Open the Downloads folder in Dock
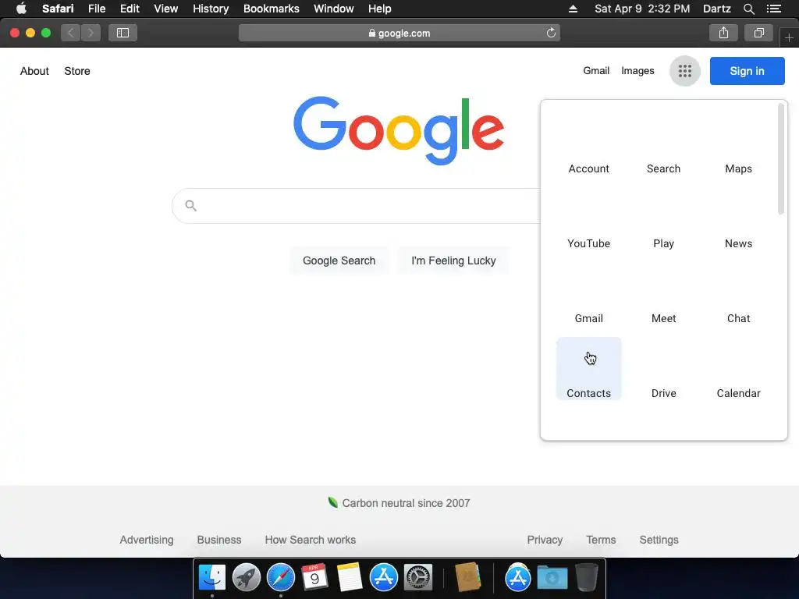The image size is (799, 599). pos(552,578)
